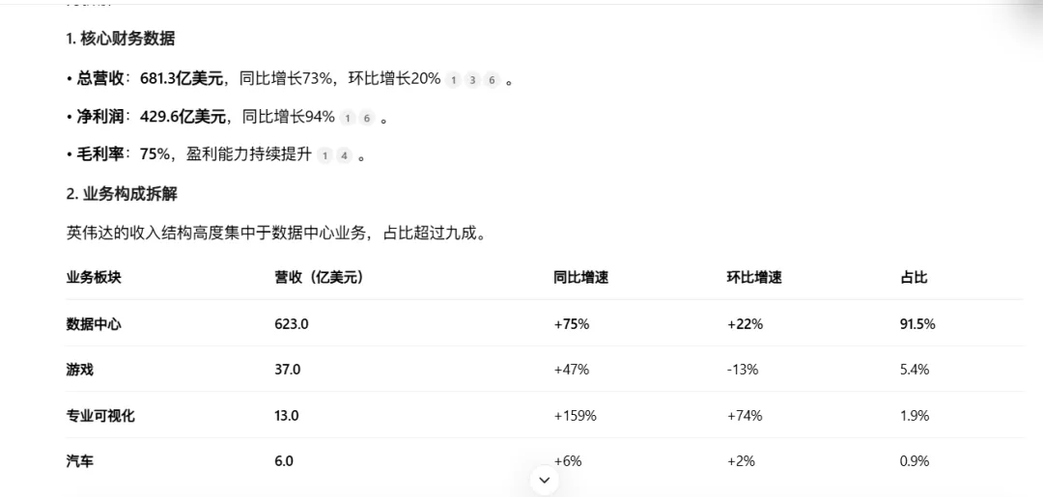Click the 91.5% share cell

[x=917, y=324]
